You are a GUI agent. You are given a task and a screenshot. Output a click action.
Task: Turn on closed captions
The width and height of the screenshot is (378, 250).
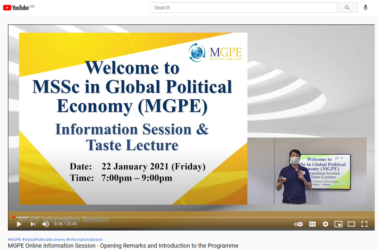click(x=312, y=224)
